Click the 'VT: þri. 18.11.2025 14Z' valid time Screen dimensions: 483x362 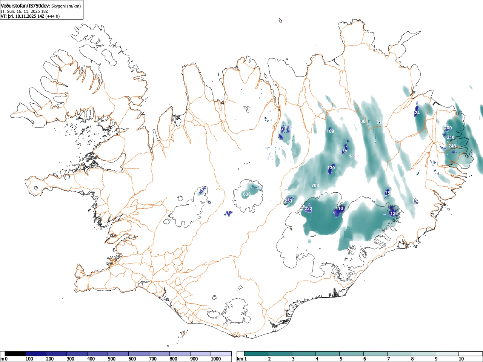[x=23, y=16]
